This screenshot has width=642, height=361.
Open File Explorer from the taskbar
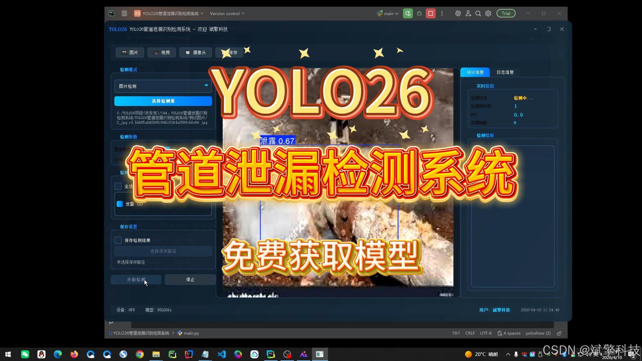pyautogui.click(x=156, y=354)
